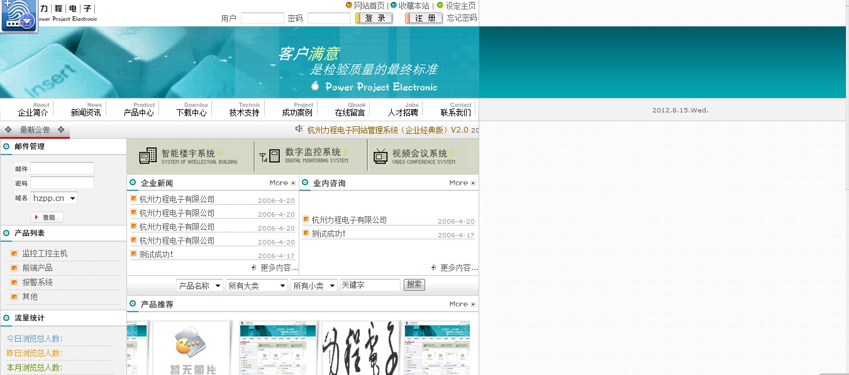849x375 pixels.
Task: Click the orange dot icon beside 网站首页
Action: pyautogui.click(x=349, y=5)
